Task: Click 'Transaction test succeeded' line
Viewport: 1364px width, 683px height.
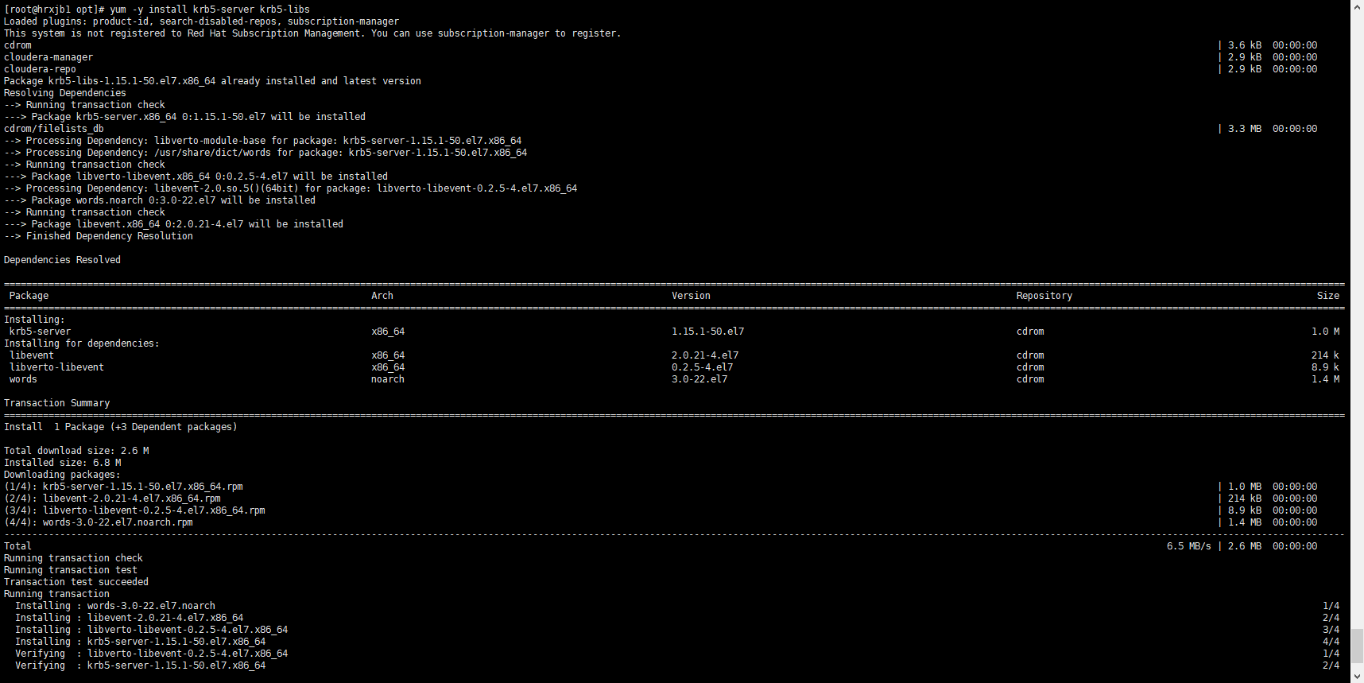Action: click(x=76, y=582)
